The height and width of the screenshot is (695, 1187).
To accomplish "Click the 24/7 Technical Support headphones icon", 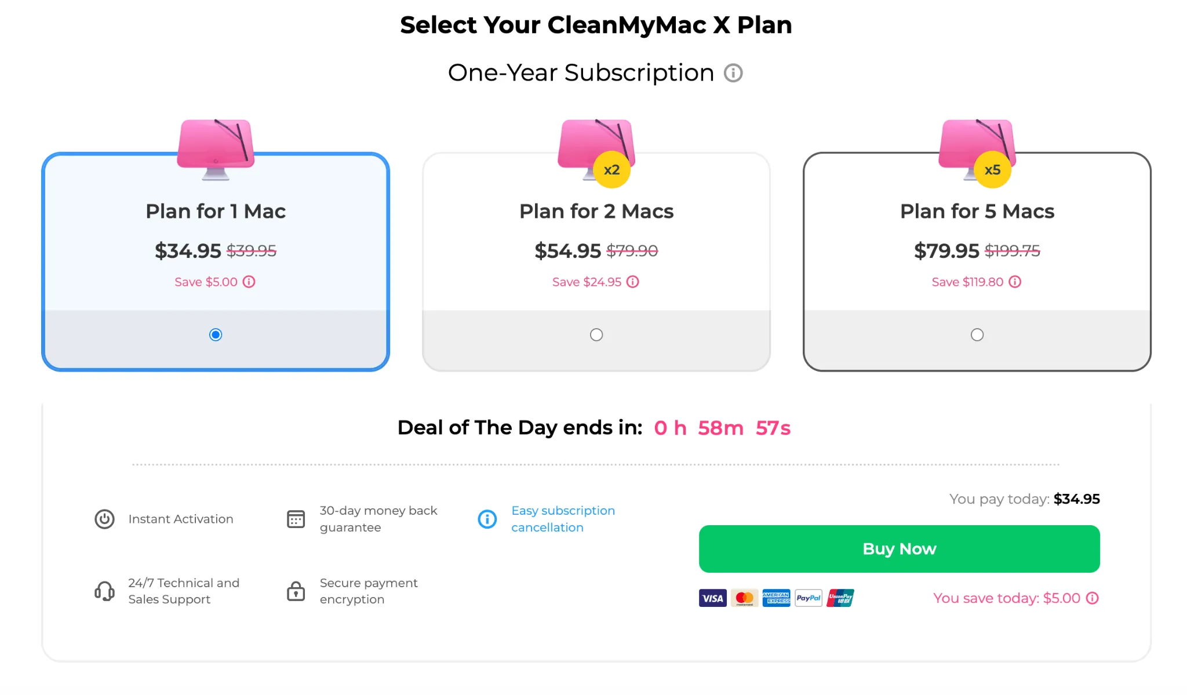I will (104, 591).
